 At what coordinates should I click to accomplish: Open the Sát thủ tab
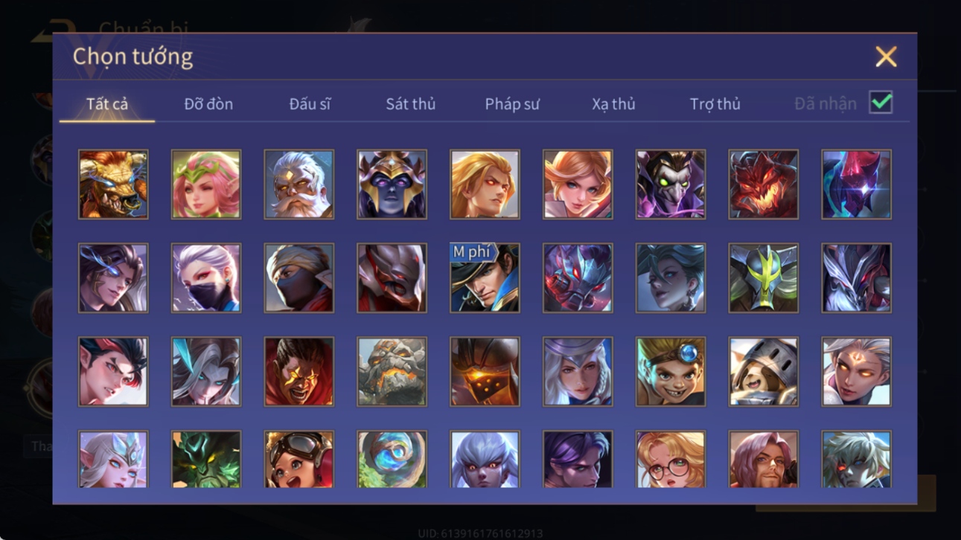click(x=410, y=104)
